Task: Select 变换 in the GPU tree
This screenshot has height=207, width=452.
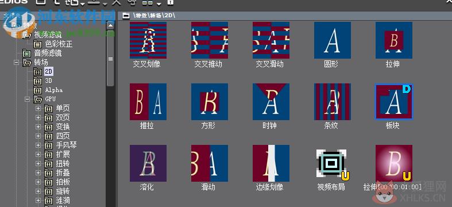Action: (63, 126)
